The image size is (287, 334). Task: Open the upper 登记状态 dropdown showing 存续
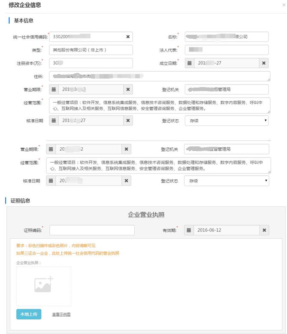pyautogui.click(x=227, y=121)
